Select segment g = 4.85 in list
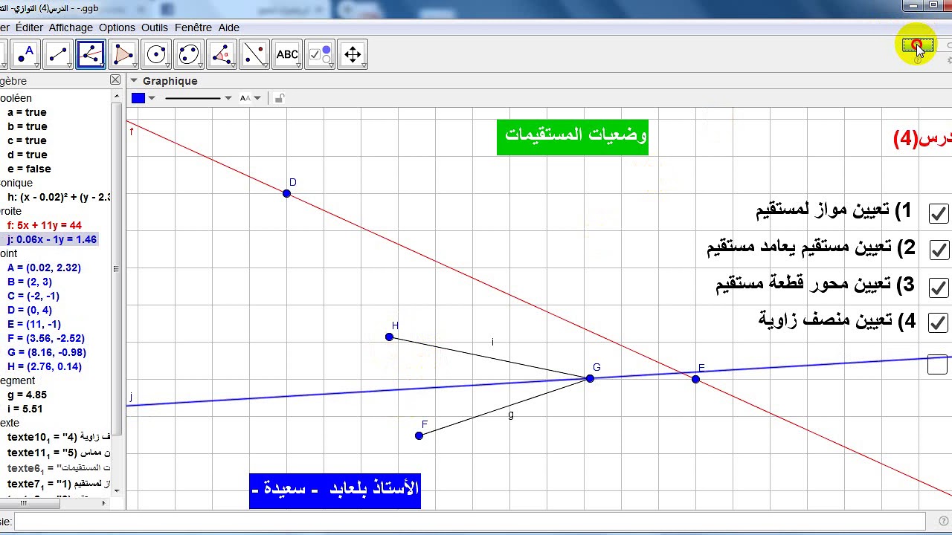Image resolution: width=952 pixels, height=535 pixels. pyautogui.click(x=27, y=395)
